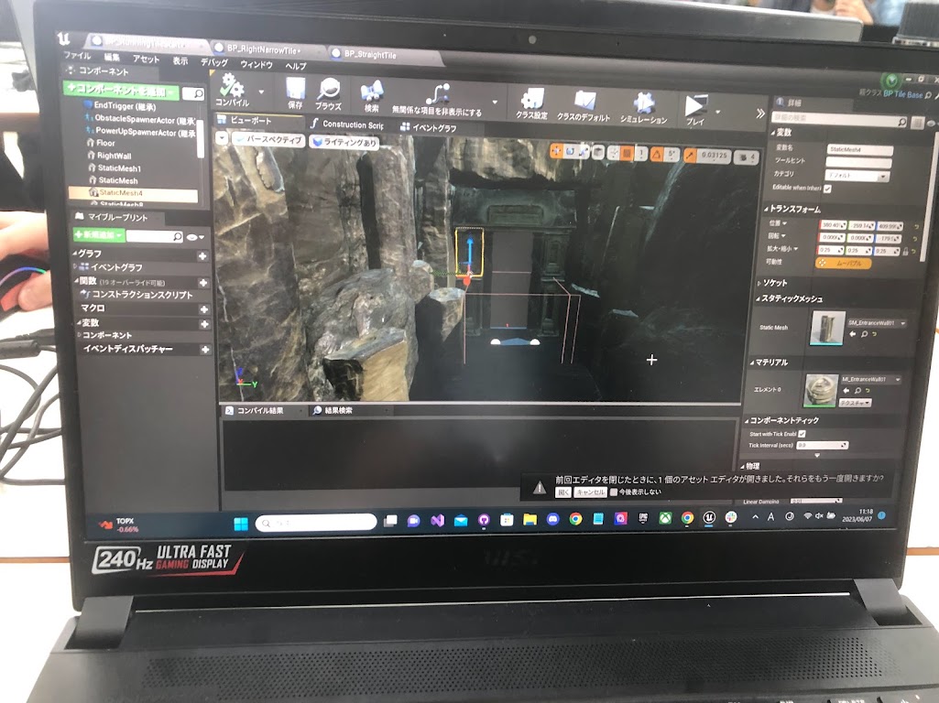
Task: Open viewport options dropdown arrow left of パースペクティブ
Action: (x=223, y=138)
